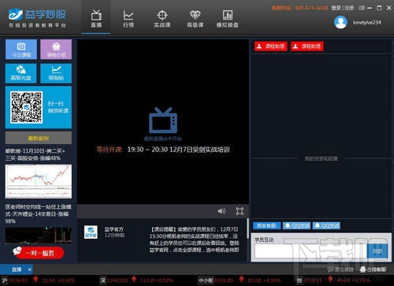Click the 中小板 index ticker
This screenshot has width=394, height=286.
coord(239,280)
